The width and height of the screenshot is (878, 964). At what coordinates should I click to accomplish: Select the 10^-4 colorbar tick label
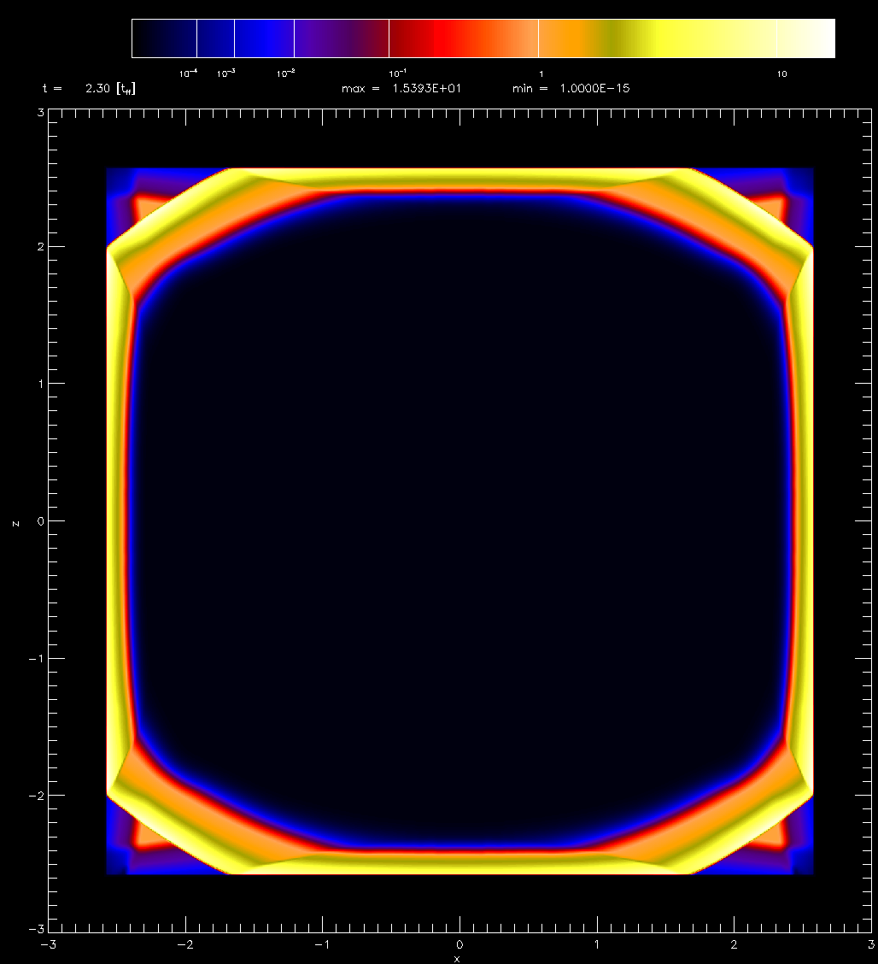pyautogui.click(x=188, y=74)
